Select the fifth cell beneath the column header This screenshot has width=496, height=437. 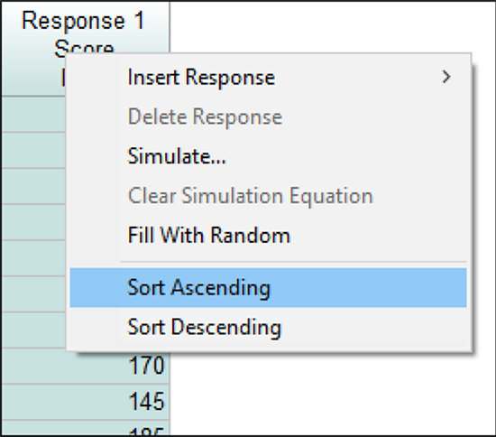33,258
